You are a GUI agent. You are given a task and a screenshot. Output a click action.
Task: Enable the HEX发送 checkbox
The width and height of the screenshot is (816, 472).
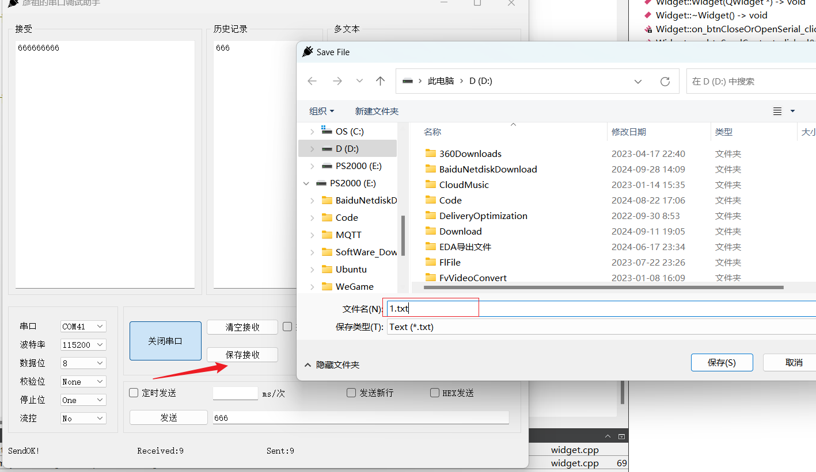(x=435, y=393)
